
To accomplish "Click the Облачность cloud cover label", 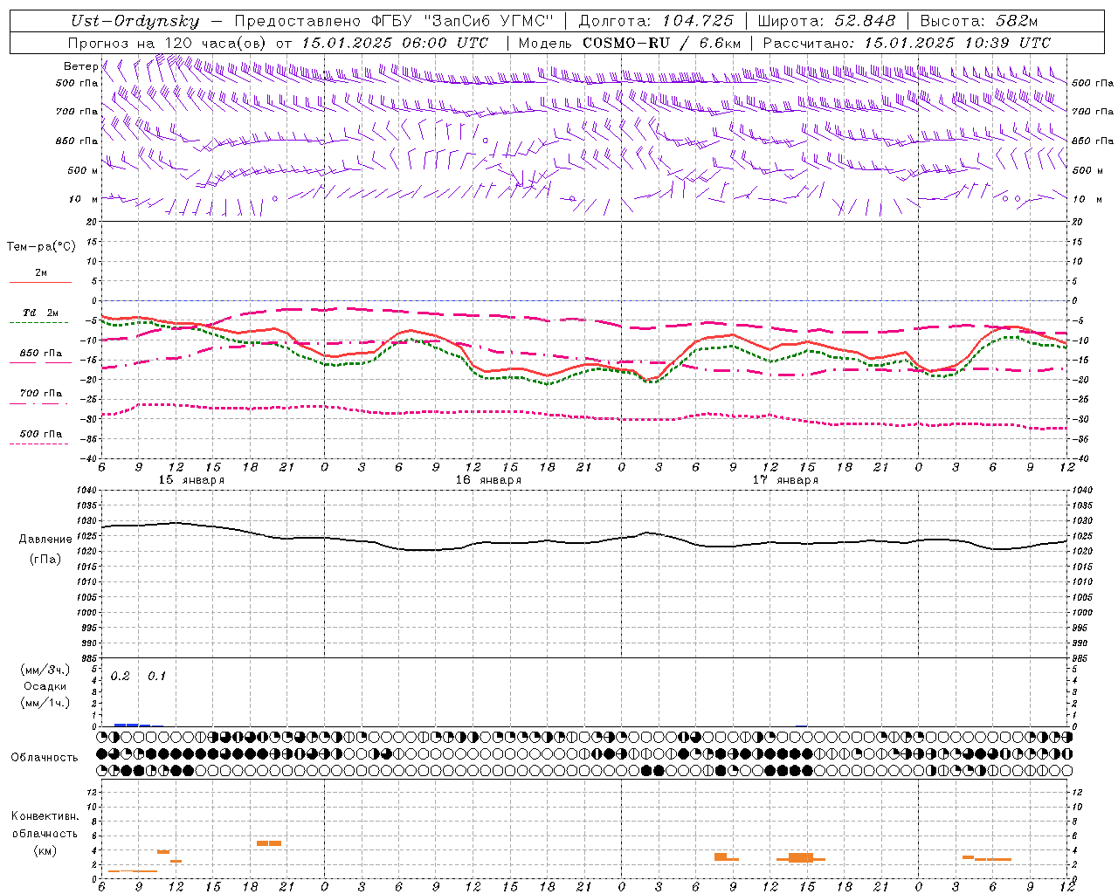I will (45, 758).
